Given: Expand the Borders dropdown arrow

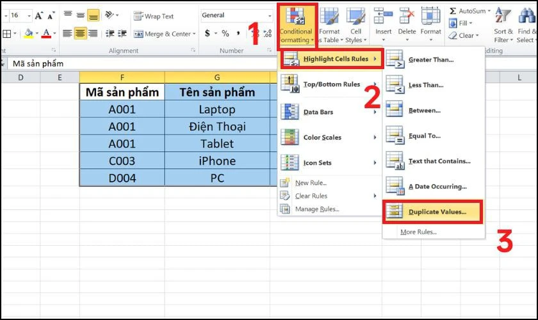Looking at the screenshot, I should [15, 34].
